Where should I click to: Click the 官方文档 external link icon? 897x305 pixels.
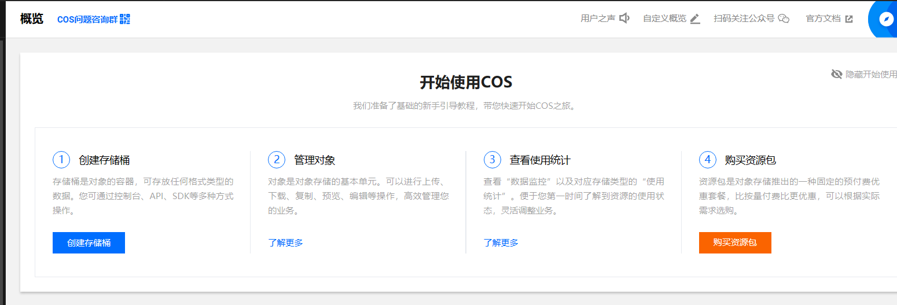click(x=849, y=19)
